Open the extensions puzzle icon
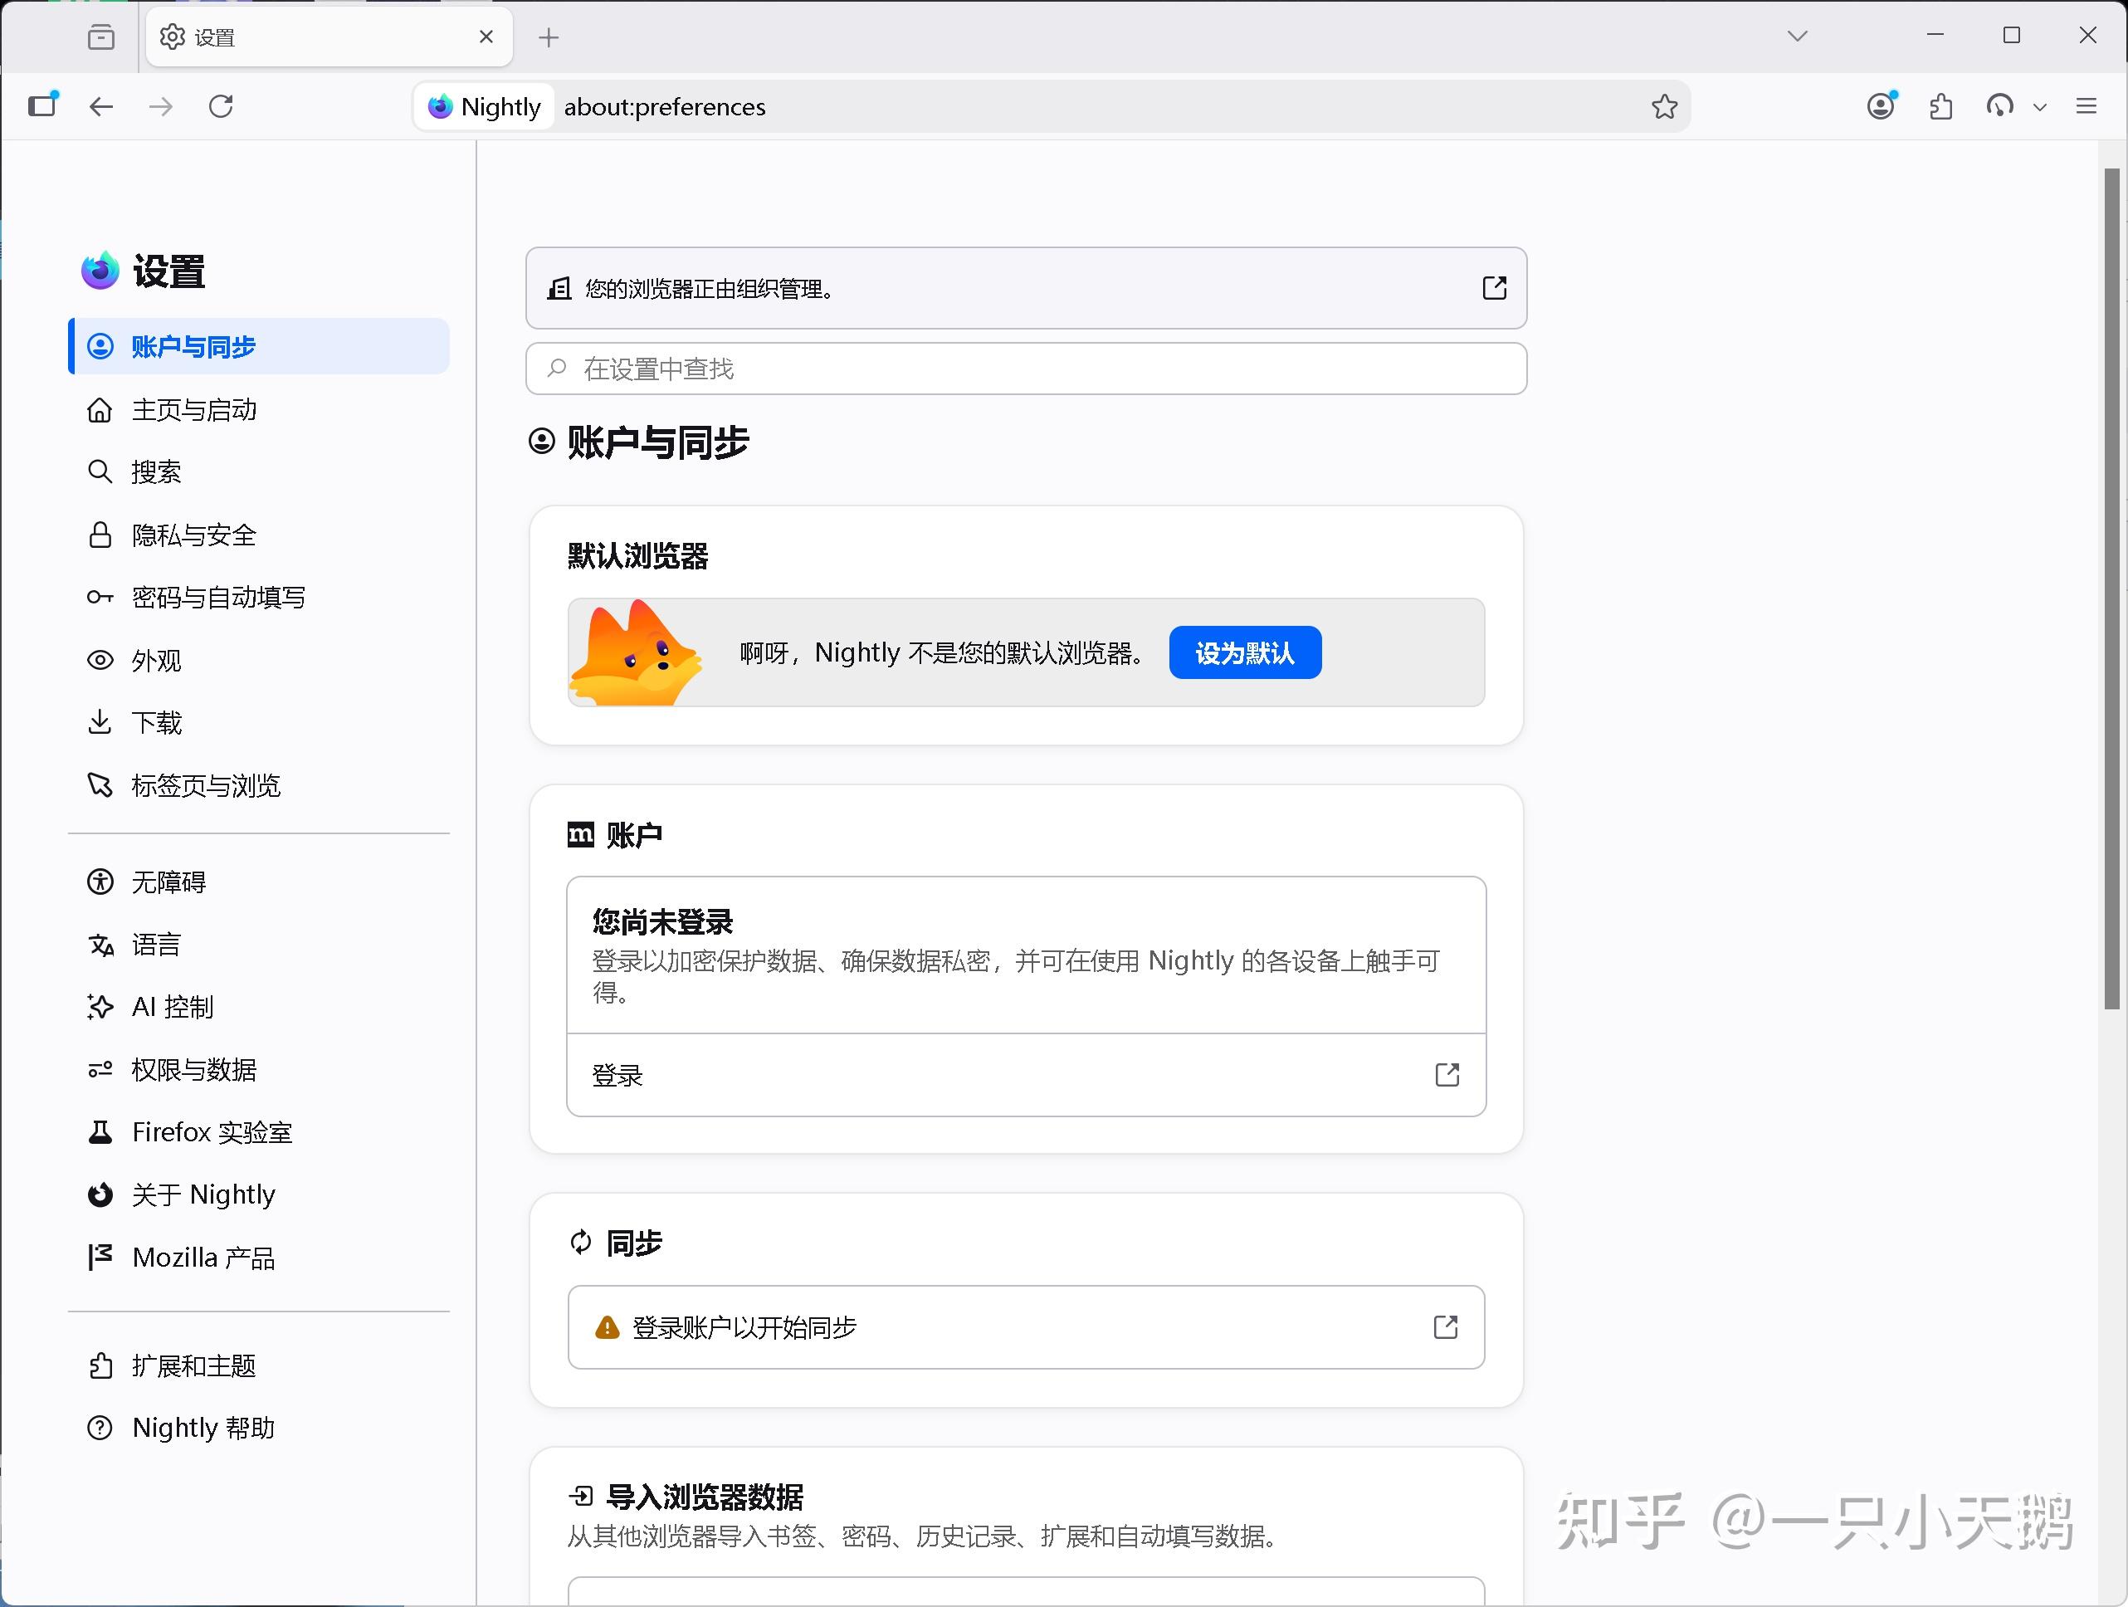The height and width of the screenshot is (1607, 2128). [x=1941, y=106]
